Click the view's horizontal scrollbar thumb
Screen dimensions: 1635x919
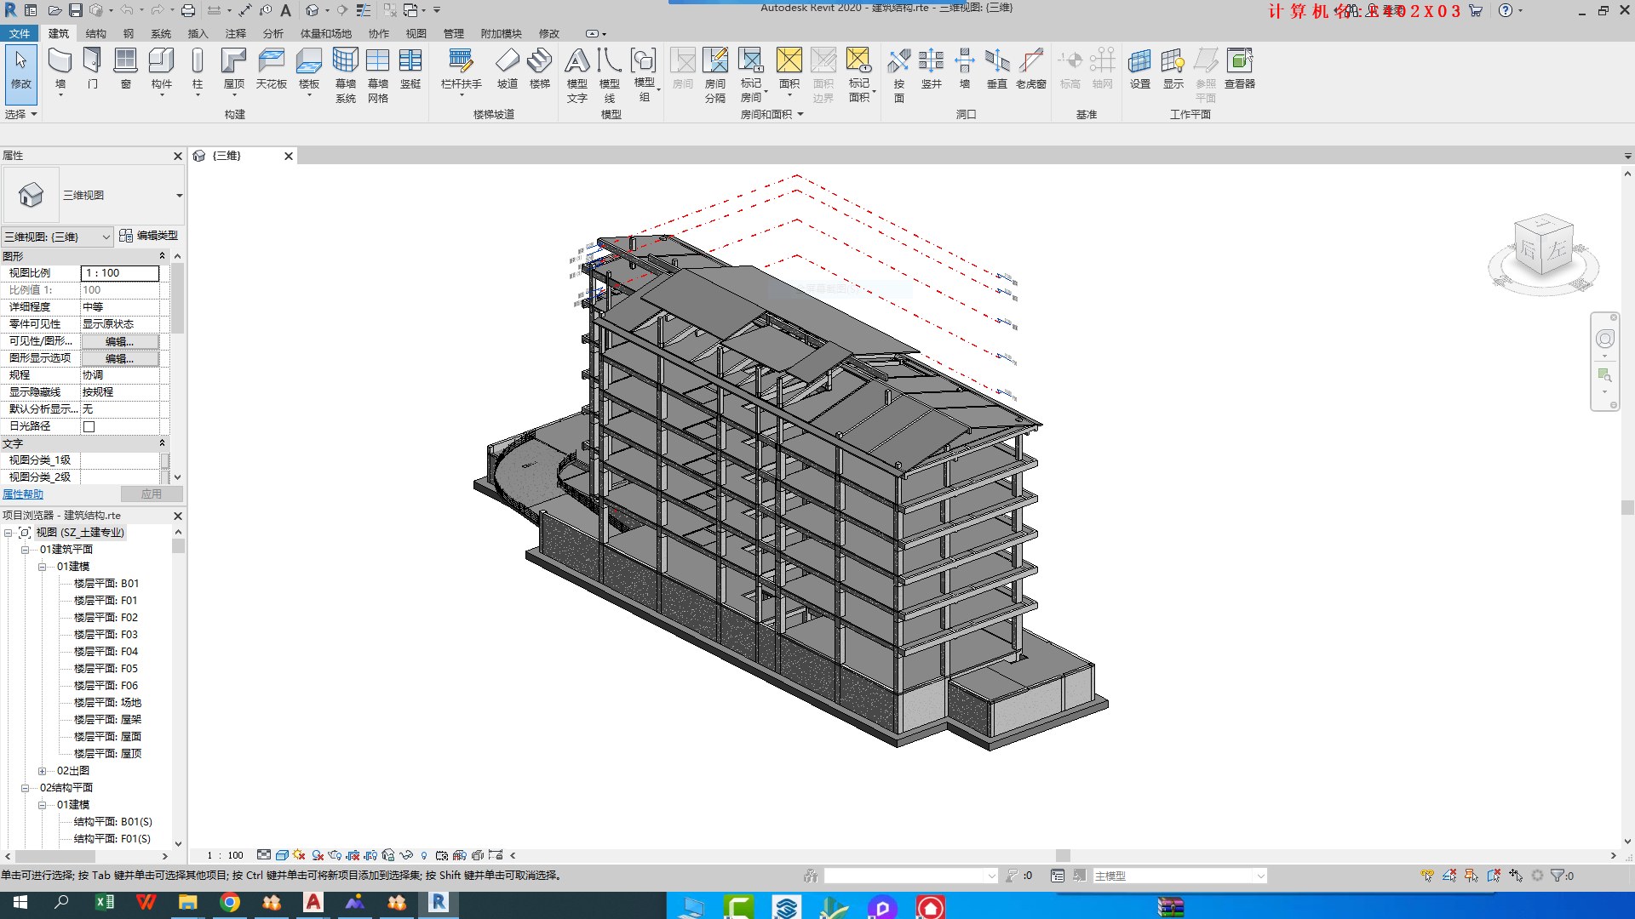[x=1063, y=856]
